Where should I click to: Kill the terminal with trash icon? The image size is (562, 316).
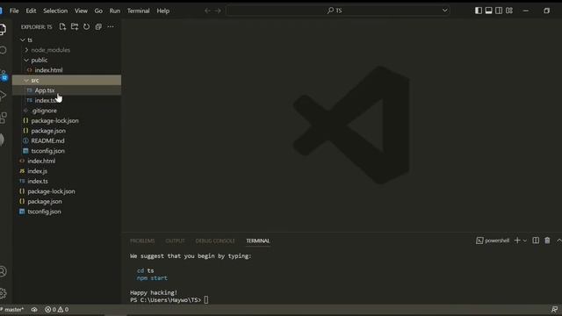547,241
